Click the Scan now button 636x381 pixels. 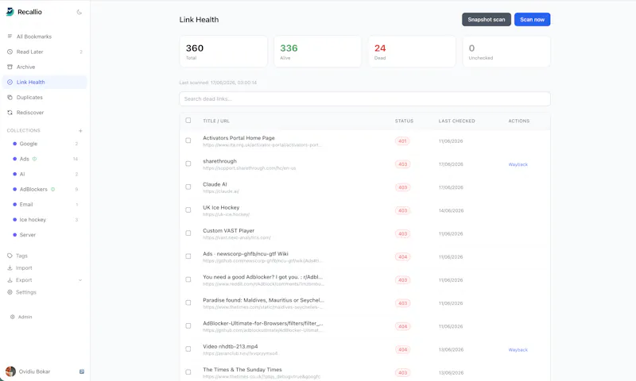532,19
